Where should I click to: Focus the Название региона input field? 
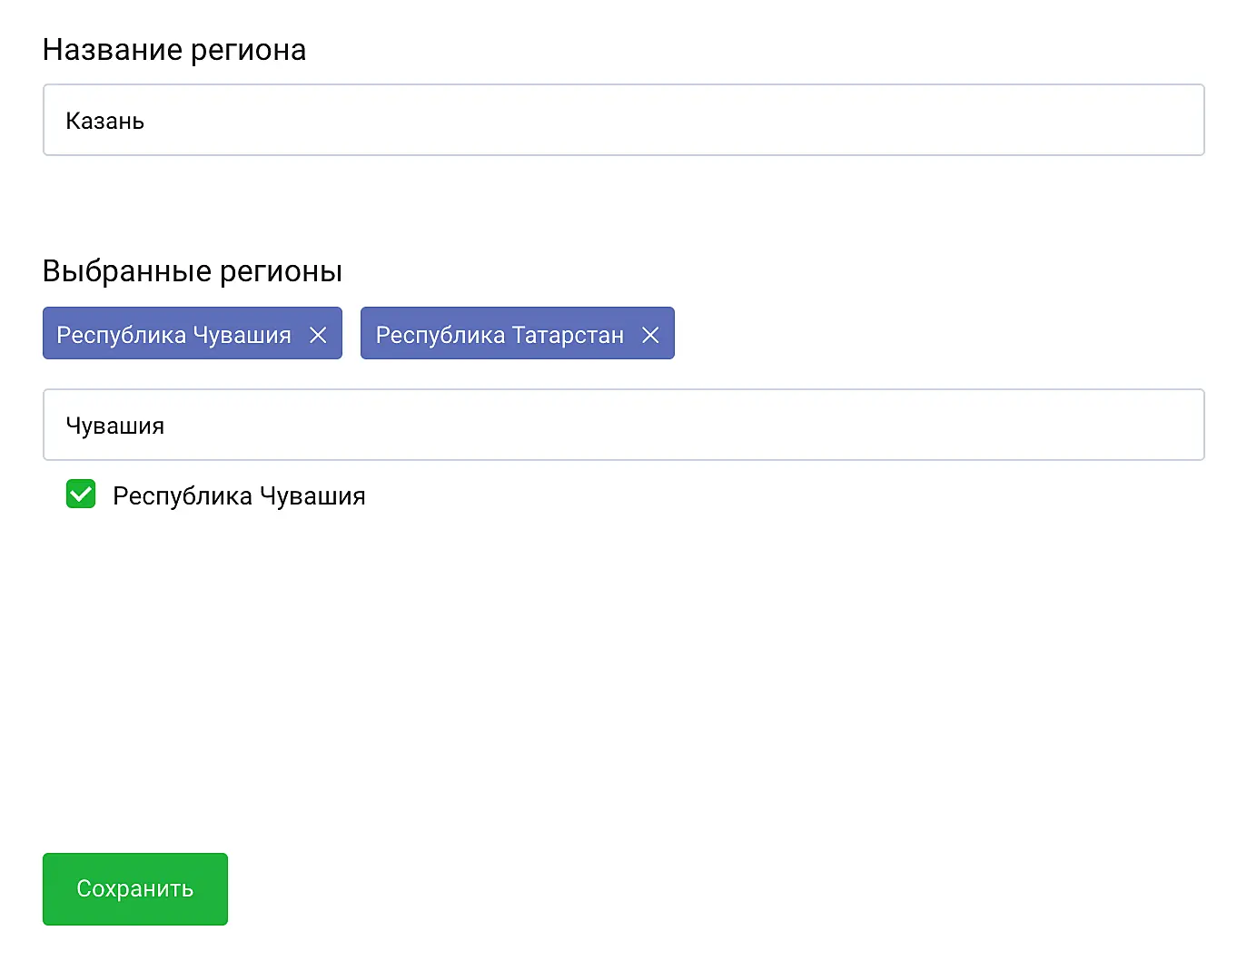pyautogui.click(x=623, y=120)
